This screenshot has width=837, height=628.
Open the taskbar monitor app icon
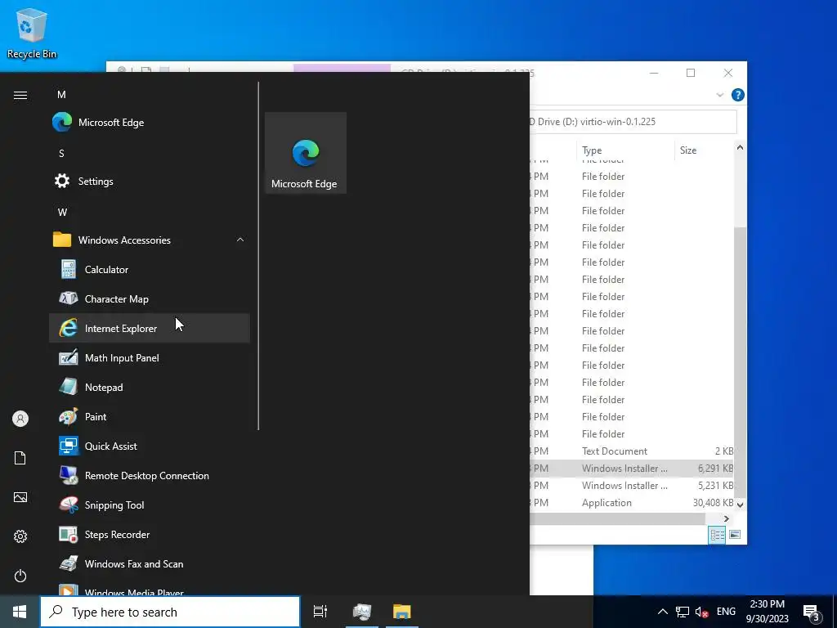point(362,612)
